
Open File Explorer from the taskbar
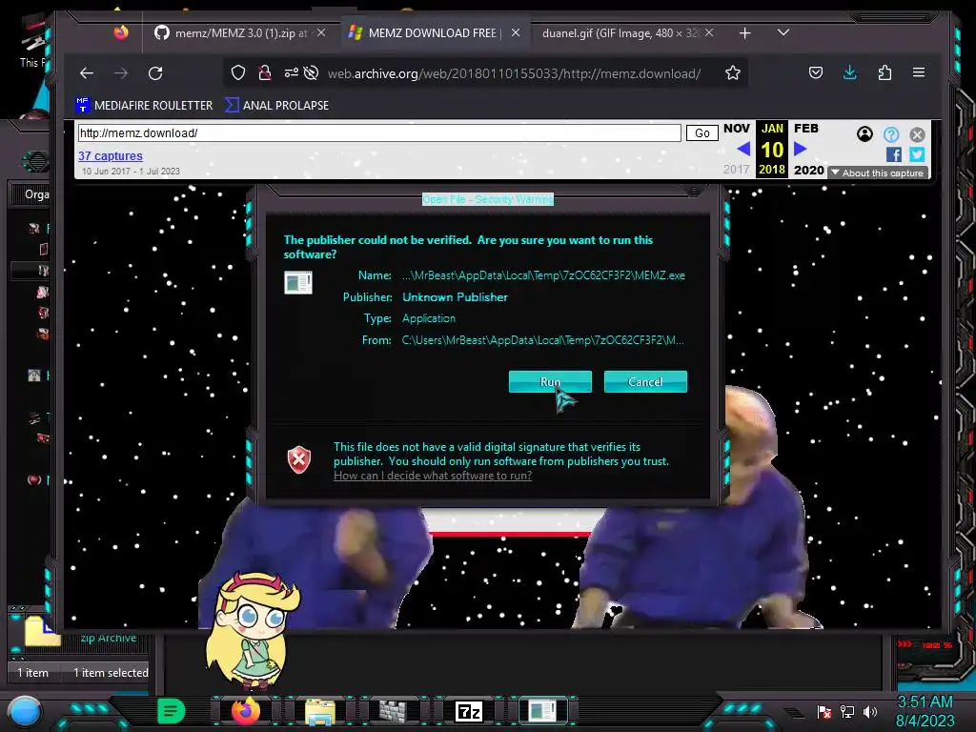coord(320,711)
